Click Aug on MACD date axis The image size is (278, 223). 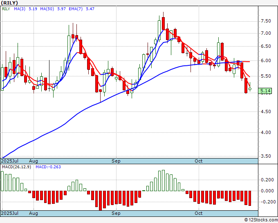(34, 213)
